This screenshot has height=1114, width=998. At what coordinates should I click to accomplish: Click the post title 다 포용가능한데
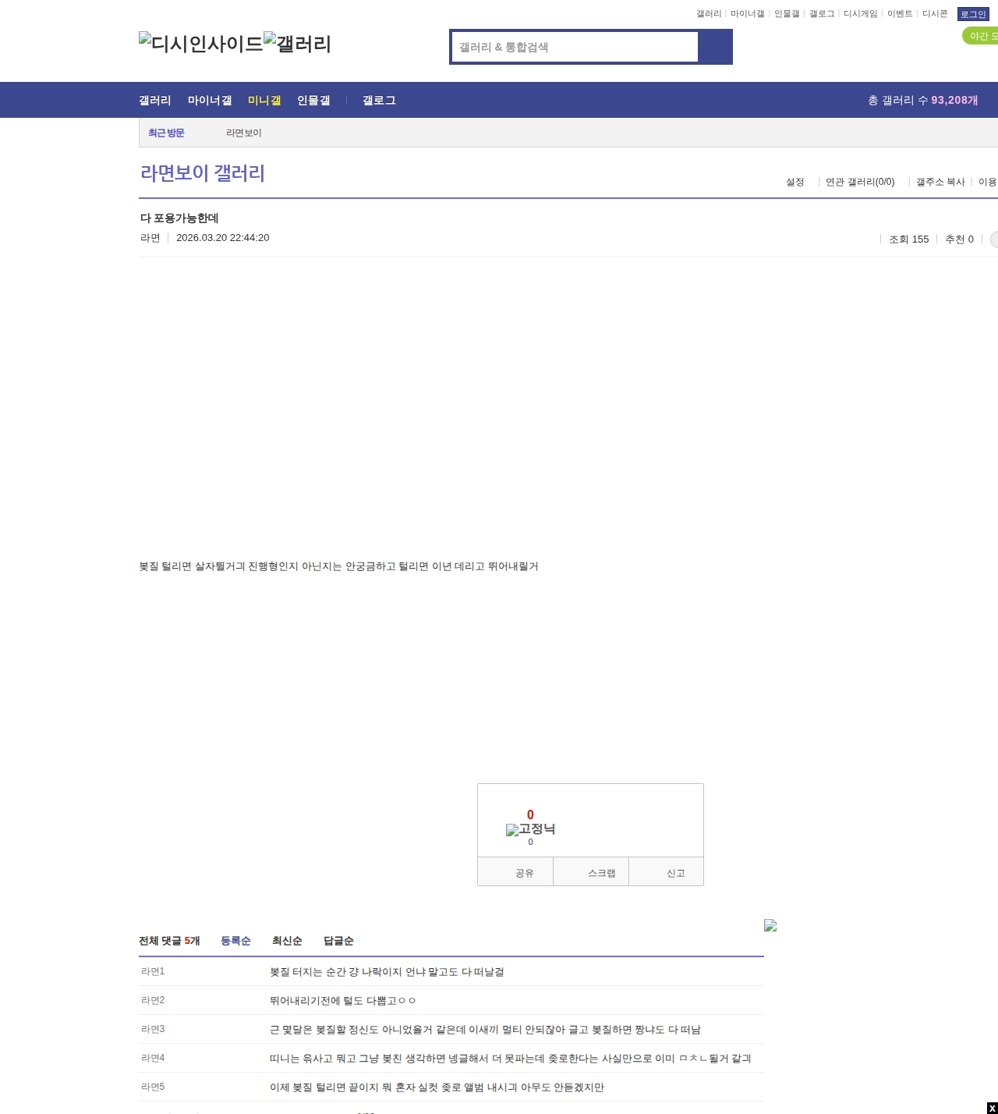[179, 218]
